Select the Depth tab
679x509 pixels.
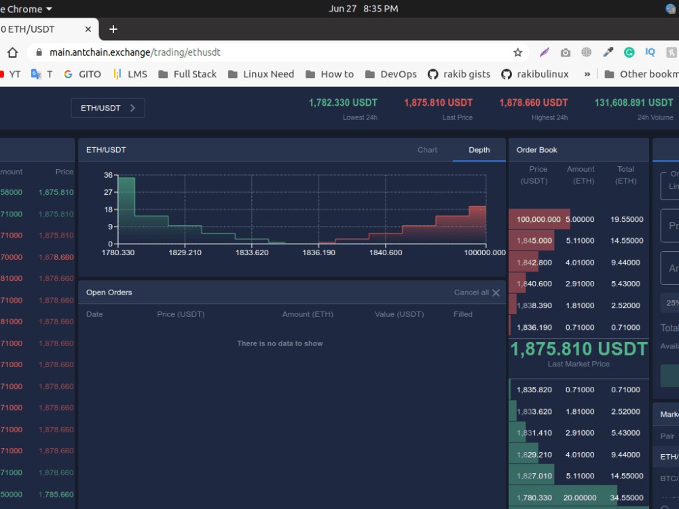[x=479, y=149]
